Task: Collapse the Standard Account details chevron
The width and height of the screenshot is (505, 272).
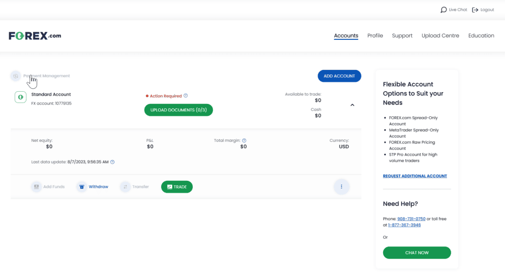Action: [352, 105]
